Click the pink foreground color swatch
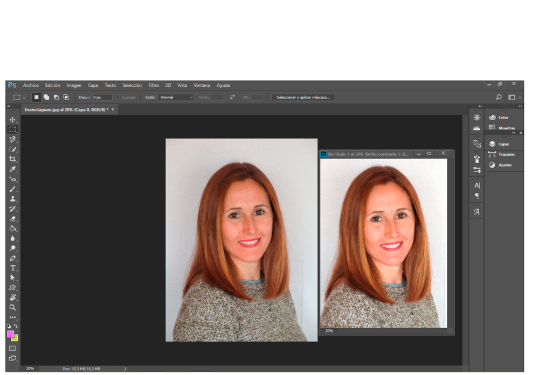 11,334
